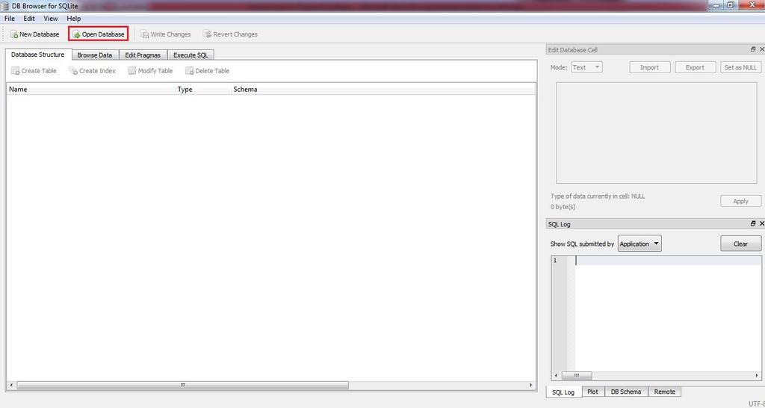Sort by the Name column header

[x=90, y=90]
